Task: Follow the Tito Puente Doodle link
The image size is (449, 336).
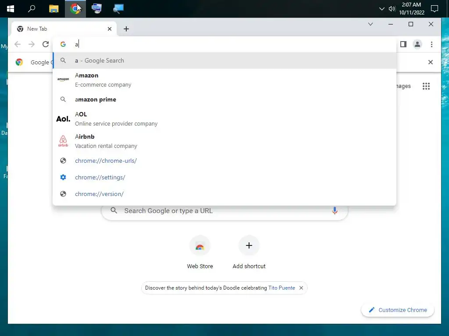Action: [x=282, y=288]
